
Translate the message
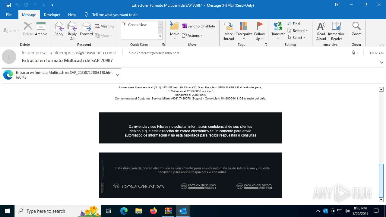pos(278,31)
